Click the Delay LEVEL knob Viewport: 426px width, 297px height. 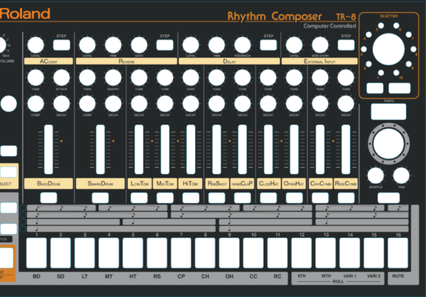pos(191,45)
